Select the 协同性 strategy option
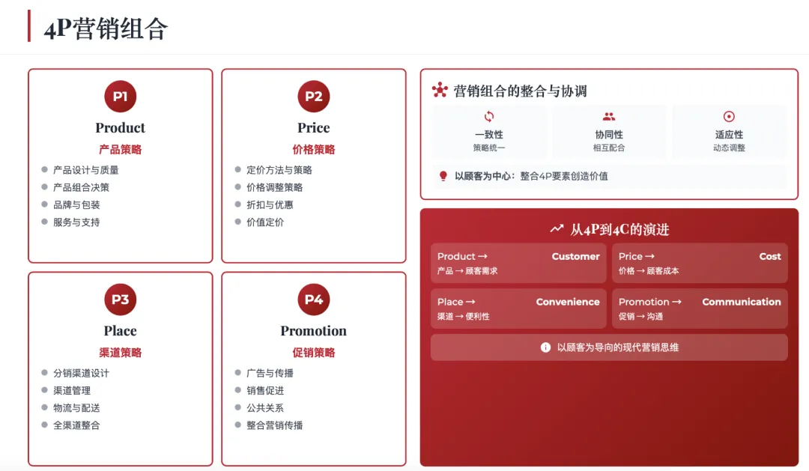The image size is (809, 471). point(609,131)
